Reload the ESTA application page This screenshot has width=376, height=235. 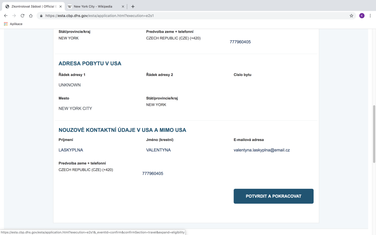[22, 16]
